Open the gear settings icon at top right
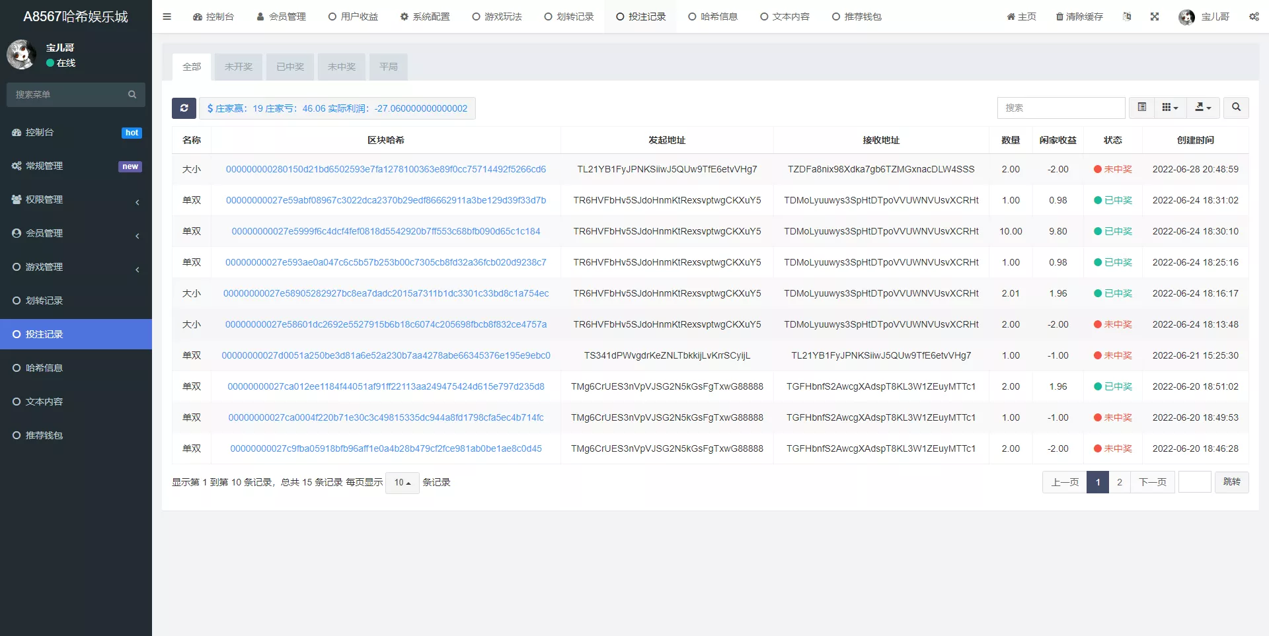1269x636 pixels. click(x=1254, y=17)
